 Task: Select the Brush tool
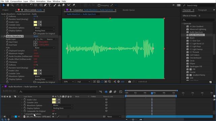pyautogui.click(x=55, y=5)
